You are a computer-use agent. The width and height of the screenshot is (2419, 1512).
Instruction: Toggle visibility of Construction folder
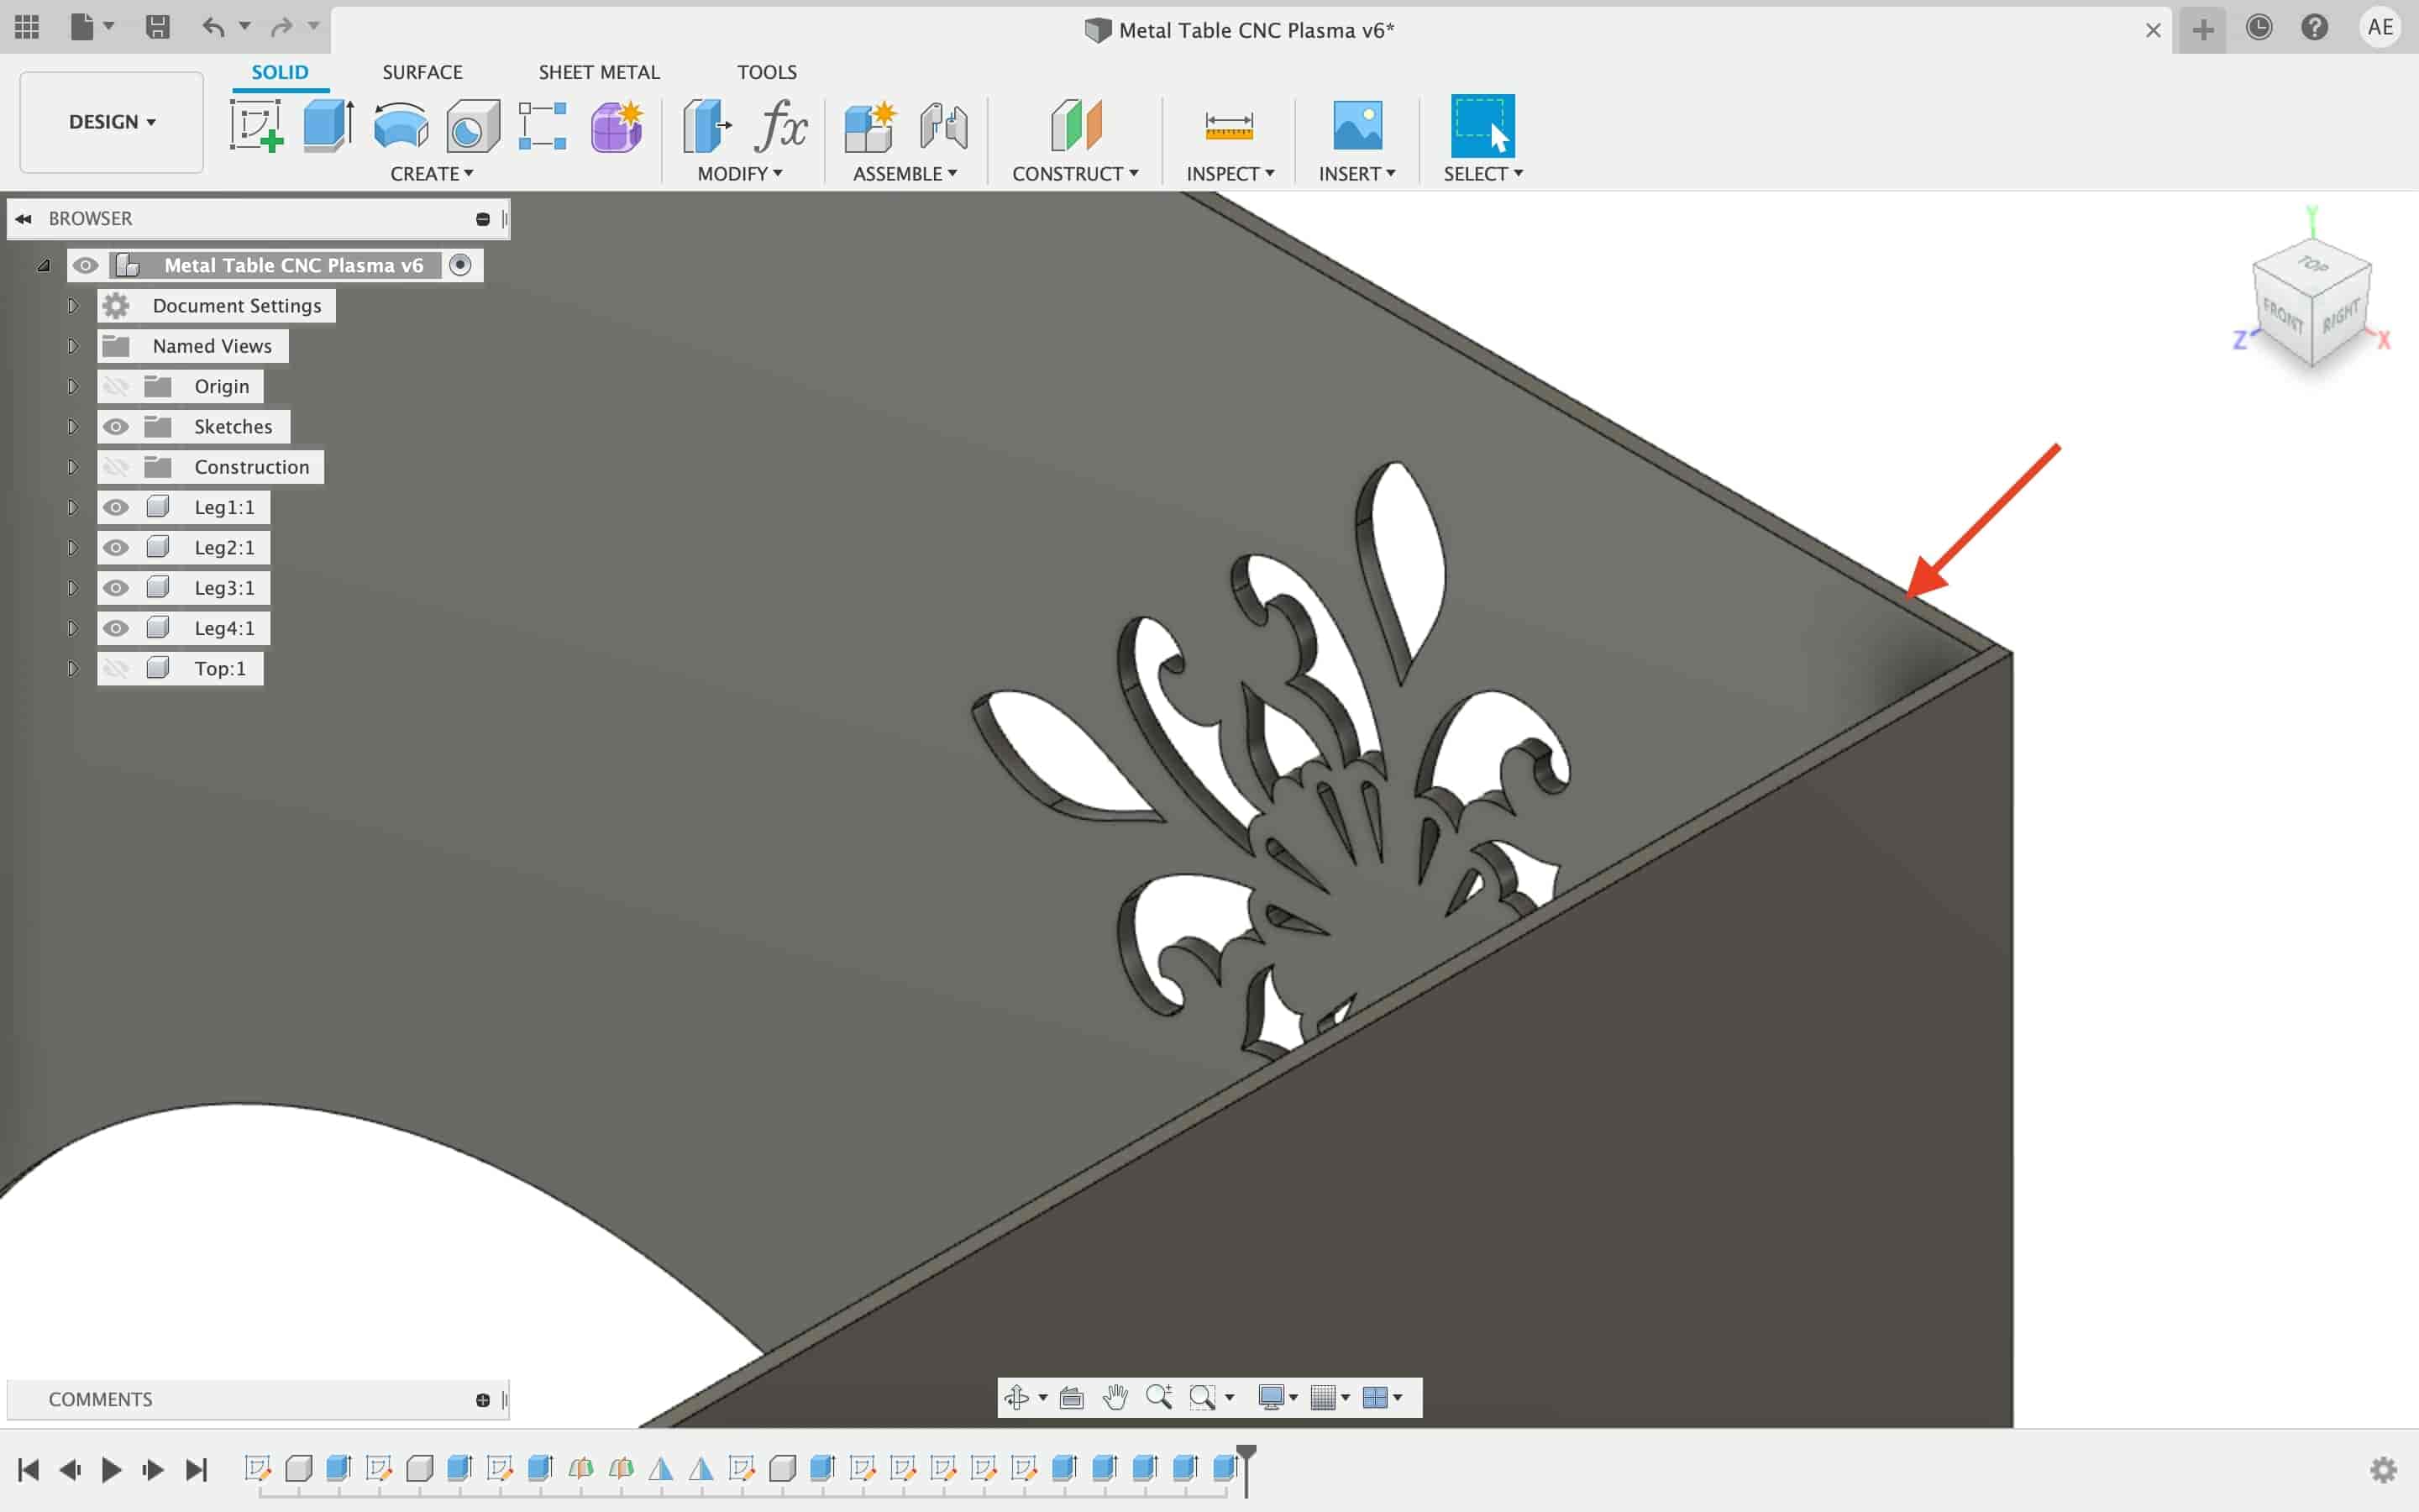click(x=116, y=467)
